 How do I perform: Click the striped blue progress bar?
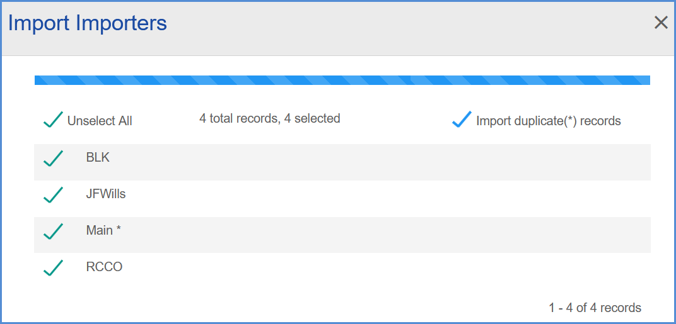click(x=342, y=80)
